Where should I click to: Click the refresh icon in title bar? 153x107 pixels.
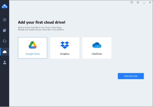[x=132, y=2]
